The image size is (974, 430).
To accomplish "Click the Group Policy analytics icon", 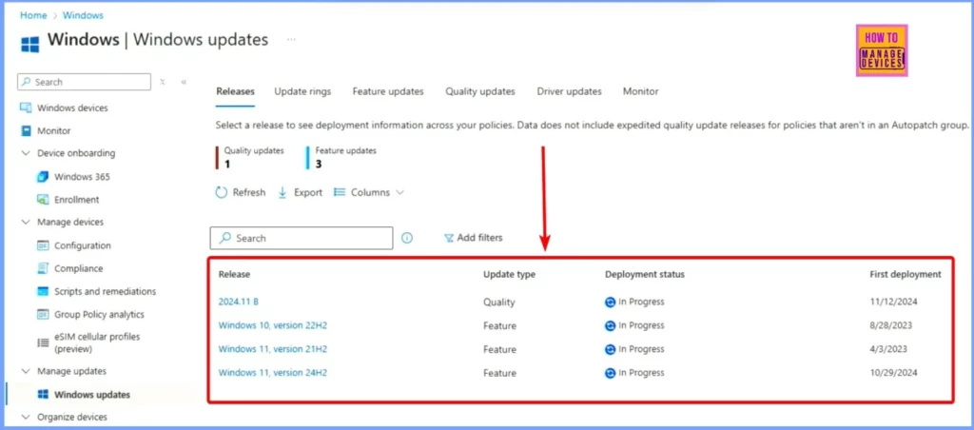I will click(43, 315).
